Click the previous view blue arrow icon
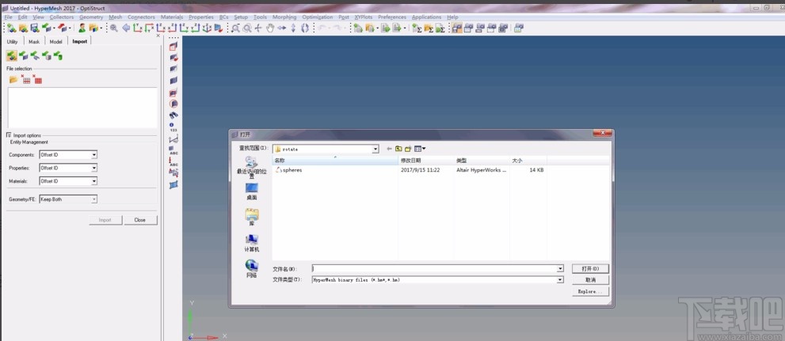The width and height of the screenshot is (785, 341). pyautogui.click(x=126, y=28)
